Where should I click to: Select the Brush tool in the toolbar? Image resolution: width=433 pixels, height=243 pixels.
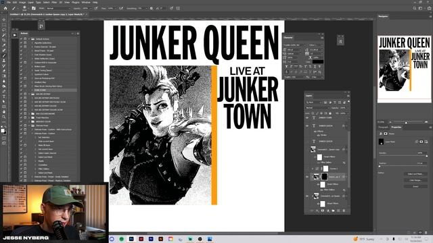[4, 55]
